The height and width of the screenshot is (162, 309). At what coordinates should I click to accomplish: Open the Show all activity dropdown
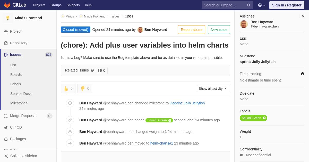pos(213,88)
